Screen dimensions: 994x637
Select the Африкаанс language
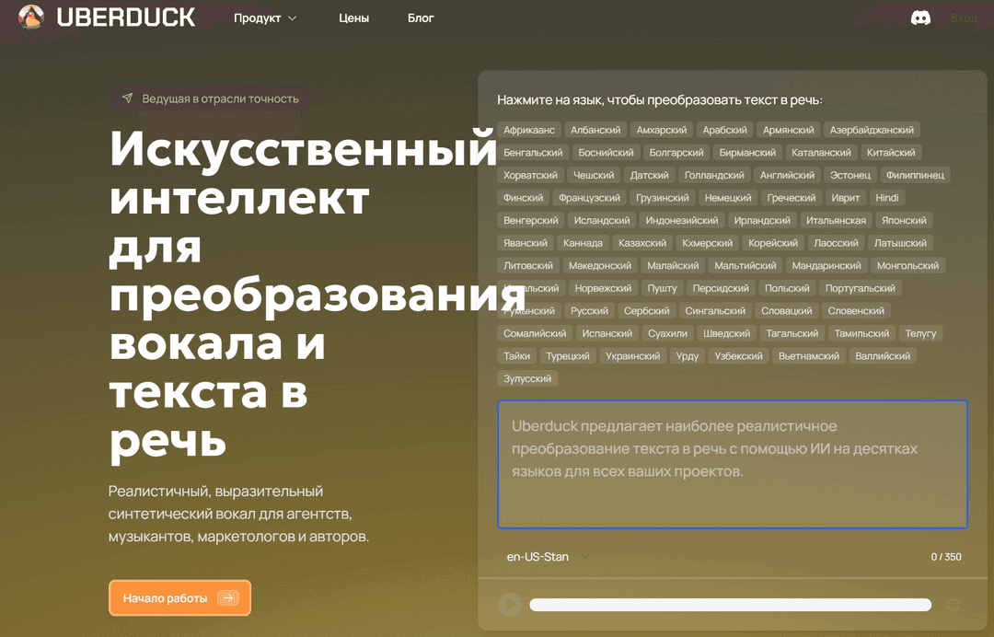[x=528, y=130]
